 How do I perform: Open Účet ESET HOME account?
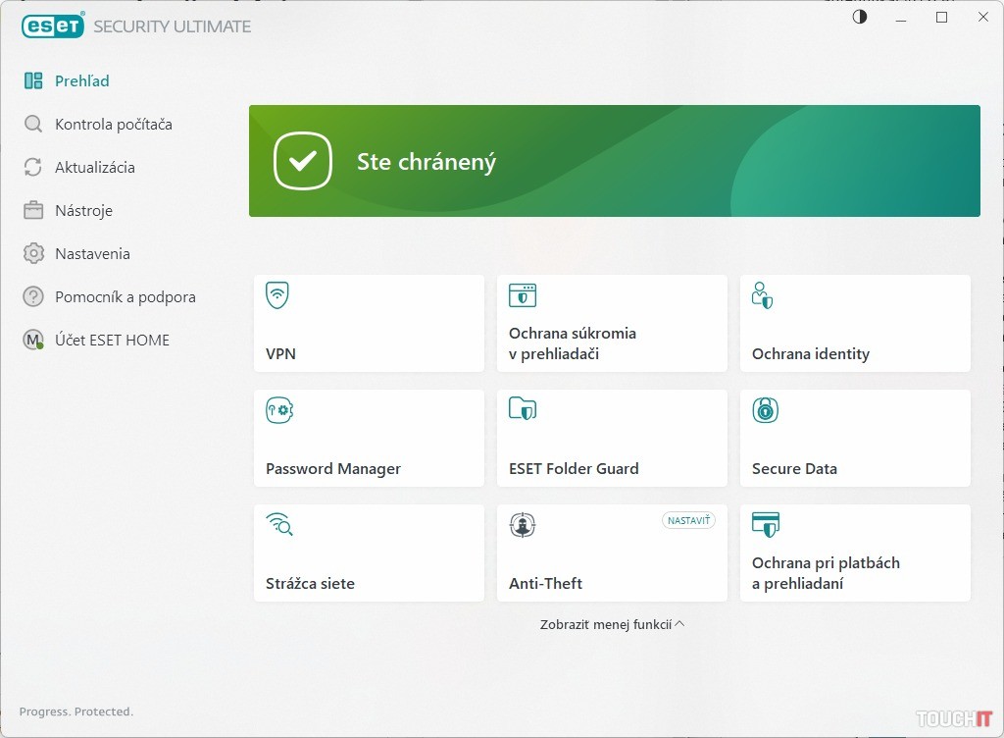112,341
